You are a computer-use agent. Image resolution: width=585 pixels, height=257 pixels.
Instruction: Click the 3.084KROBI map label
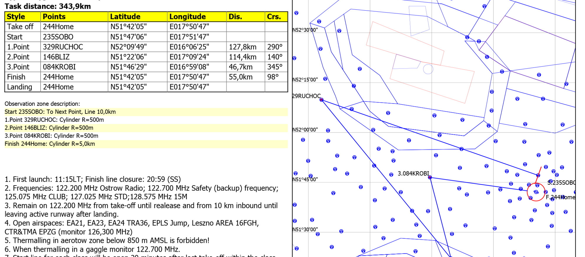(x=413, y=173)
